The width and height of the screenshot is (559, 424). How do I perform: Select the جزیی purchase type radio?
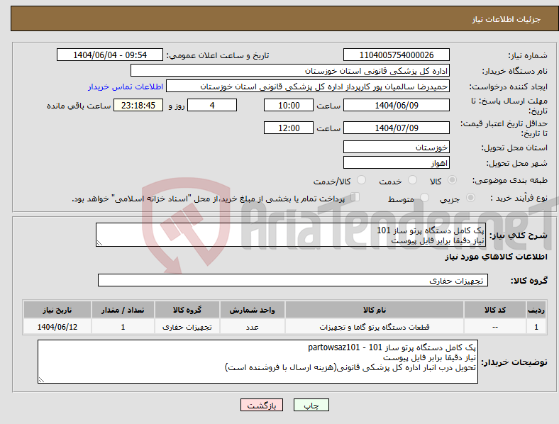[470, 198]
